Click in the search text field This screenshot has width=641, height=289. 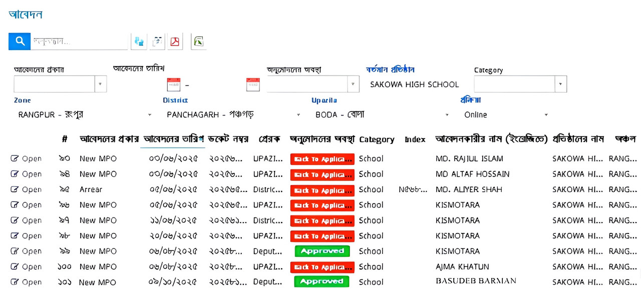click(x=79, y=41)
